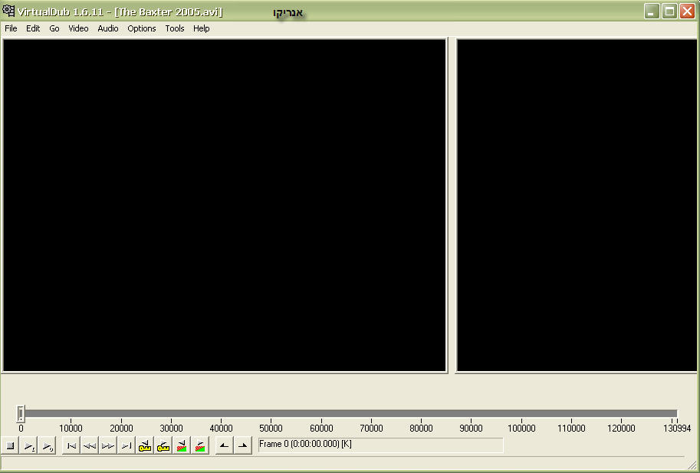700x473 pixels.
Task: Seek to the next scene change
Action: tap(200, 445)
